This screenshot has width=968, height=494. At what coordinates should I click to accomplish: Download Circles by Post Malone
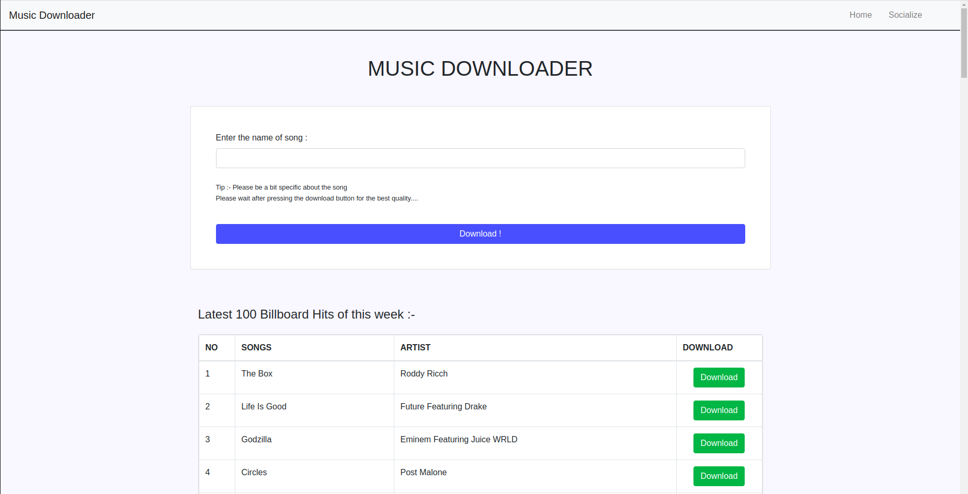[719, 476]
